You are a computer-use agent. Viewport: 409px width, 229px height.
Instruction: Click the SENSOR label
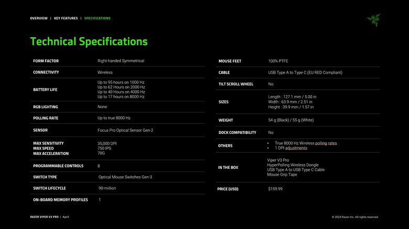tap(40, 130)
